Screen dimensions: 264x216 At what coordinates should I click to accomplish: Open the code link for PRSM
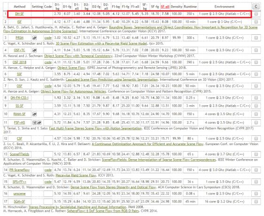pos(48,38)
